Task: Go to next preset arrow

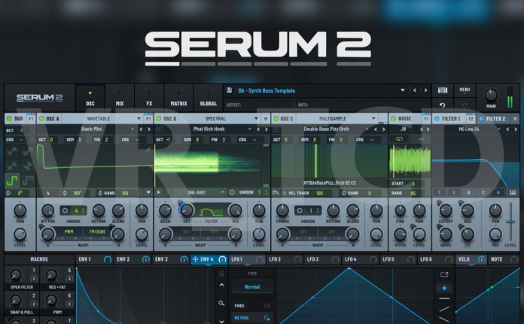Action: coord(425,90)
